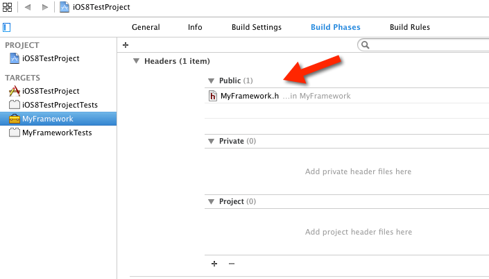
Task: Click the MyFramework.h header file icon
Action: click(214, 96)
